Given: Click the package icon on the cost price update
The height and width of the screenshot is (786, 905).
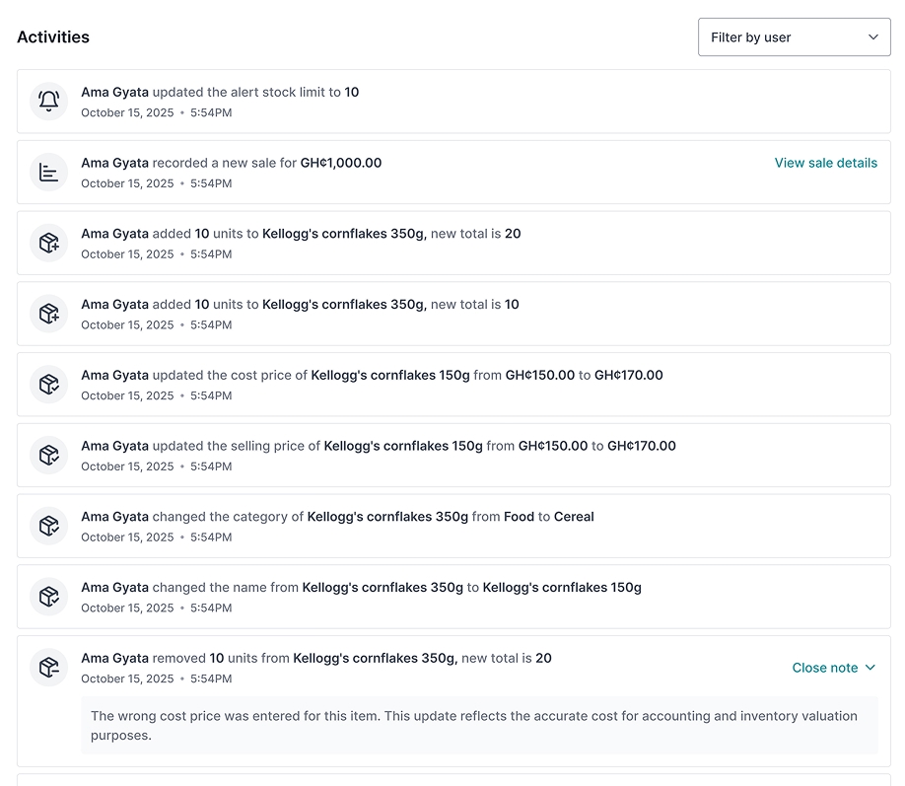Looking at the screenshot, I should (x=48, y=384).
